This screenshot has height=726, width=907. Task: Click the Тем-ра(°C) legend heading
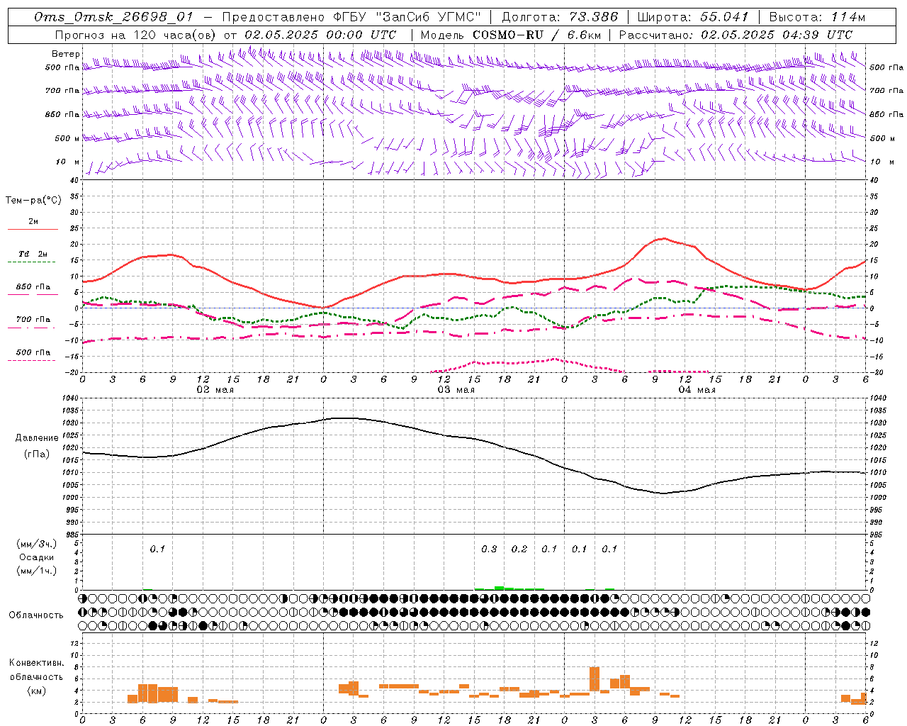click(x=33, y=200)
